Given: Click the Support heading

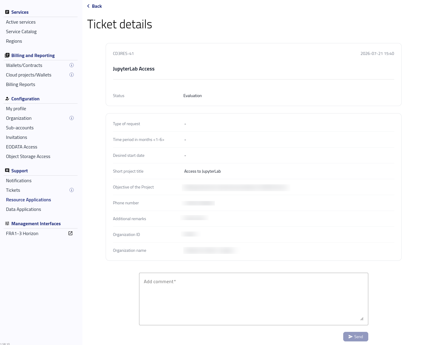Looking at the screenshot, I should click(19, 171).
